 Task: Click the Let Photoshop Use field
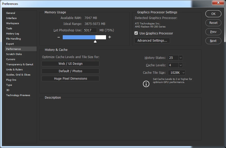[90, 30]
